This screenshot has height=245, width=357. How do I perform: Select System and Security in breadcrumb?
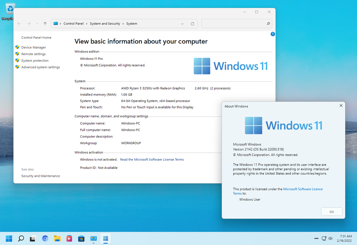click(x=105, y=24)
